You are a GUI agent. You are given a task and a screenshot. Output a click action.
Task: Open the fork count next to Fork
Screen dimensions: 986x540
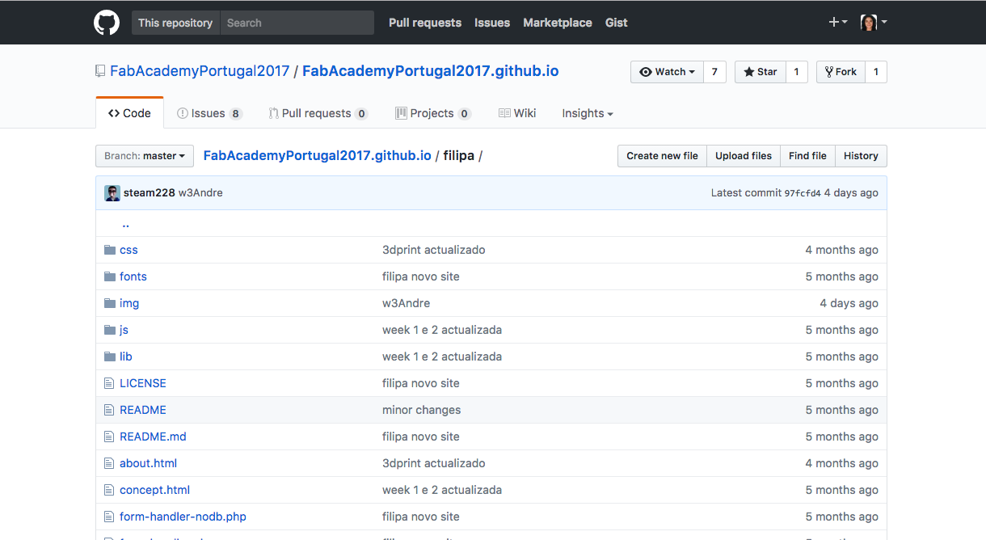tap(875, 72)
